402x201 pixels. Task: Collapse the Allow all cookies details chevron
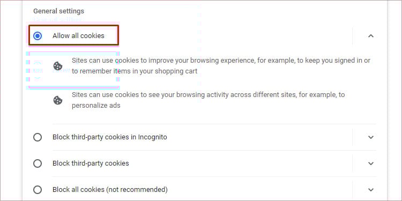coord(371,36)
